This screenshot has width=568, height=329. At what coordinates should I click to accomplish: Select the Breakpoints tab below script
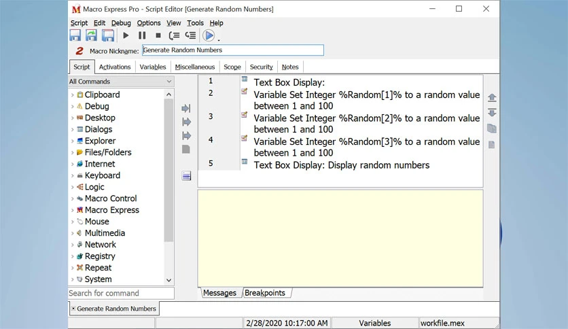click(x=265, y=293)
